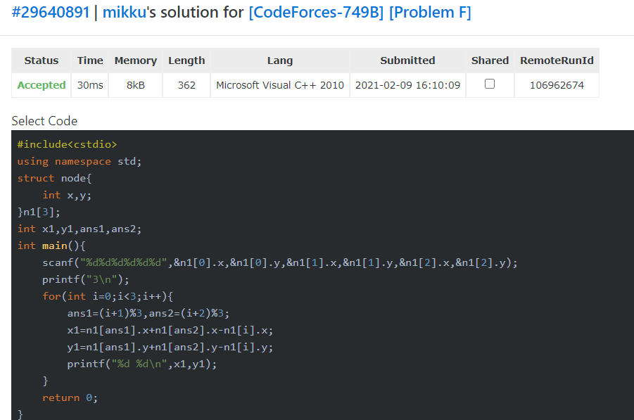This screenshot has width=634, height=420.
Task: Click the submitted timestamp 2021-02-09 16:10:09
Action: click(x=407, y=85)
